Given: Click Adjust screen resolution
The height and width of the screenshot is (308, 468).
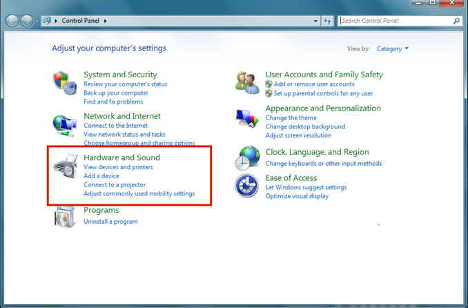Looking at the screenshot, I should [298, 135].
